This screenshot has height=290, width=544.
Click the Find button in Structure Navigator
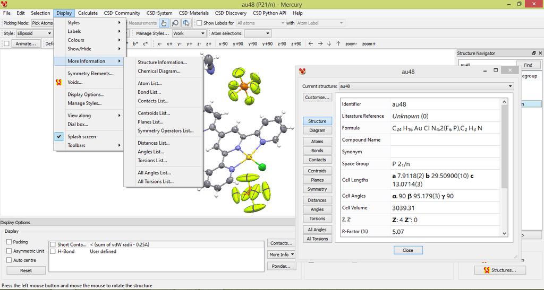click(528, 65)
